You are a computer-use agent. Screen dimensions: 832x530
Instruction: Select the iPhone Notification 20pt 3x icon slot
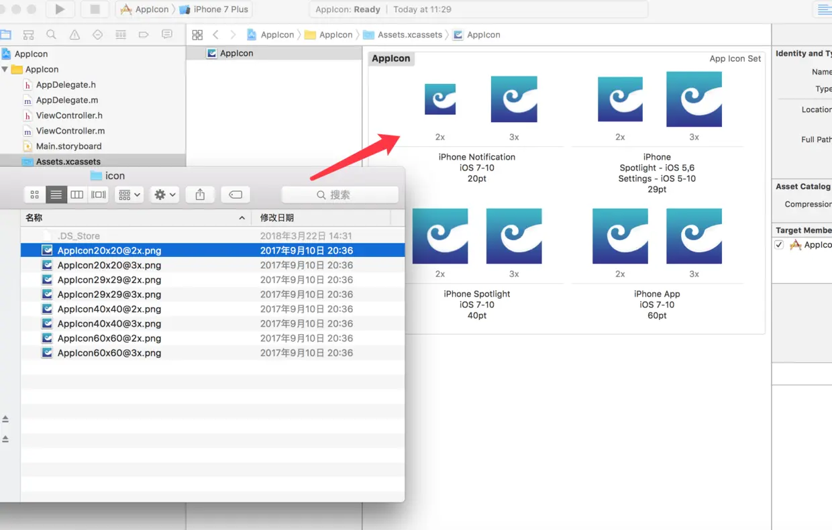coord(514,99)
